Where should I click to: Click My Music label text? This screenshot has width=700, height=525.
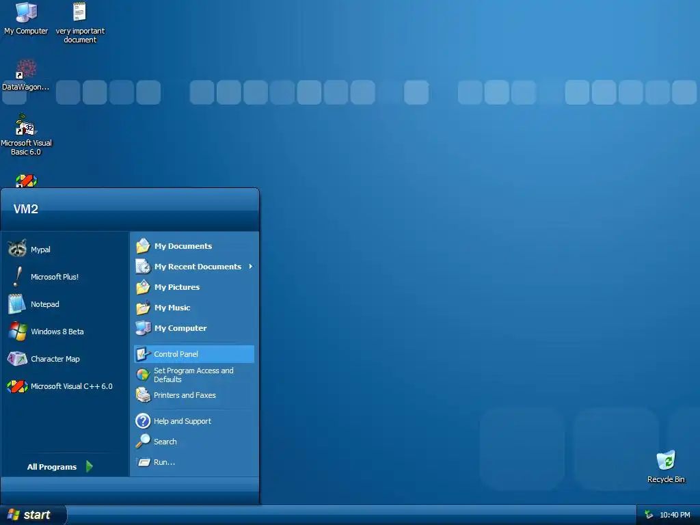click(172, 308)
